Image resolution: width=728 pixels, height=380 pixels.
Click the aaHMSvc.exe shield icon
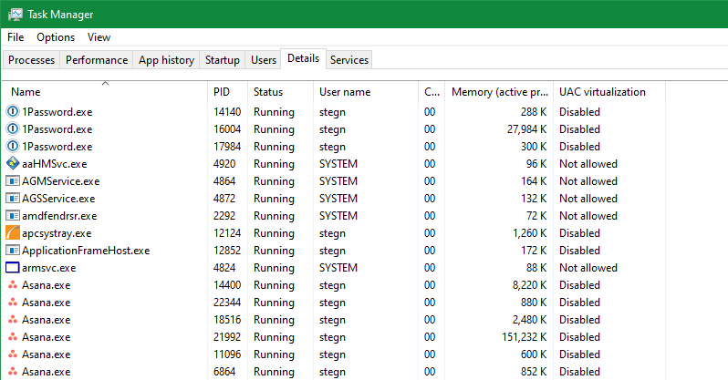[13, 164]
